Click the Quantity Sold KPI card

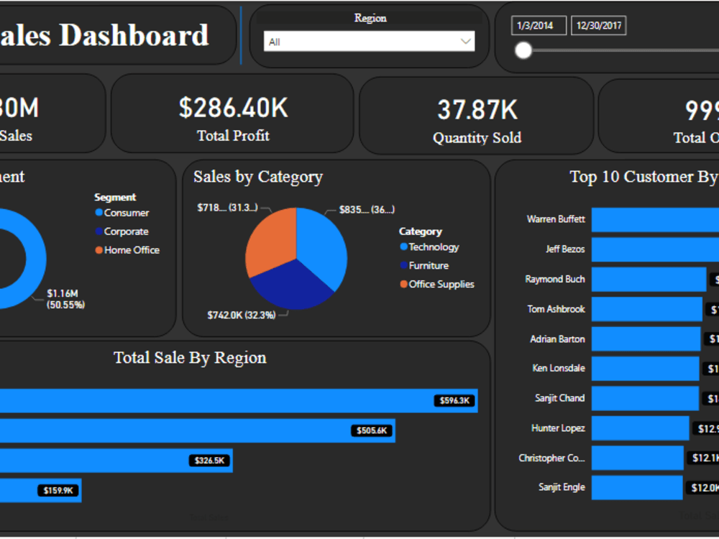pyautogui.click(x=477, y=115)
